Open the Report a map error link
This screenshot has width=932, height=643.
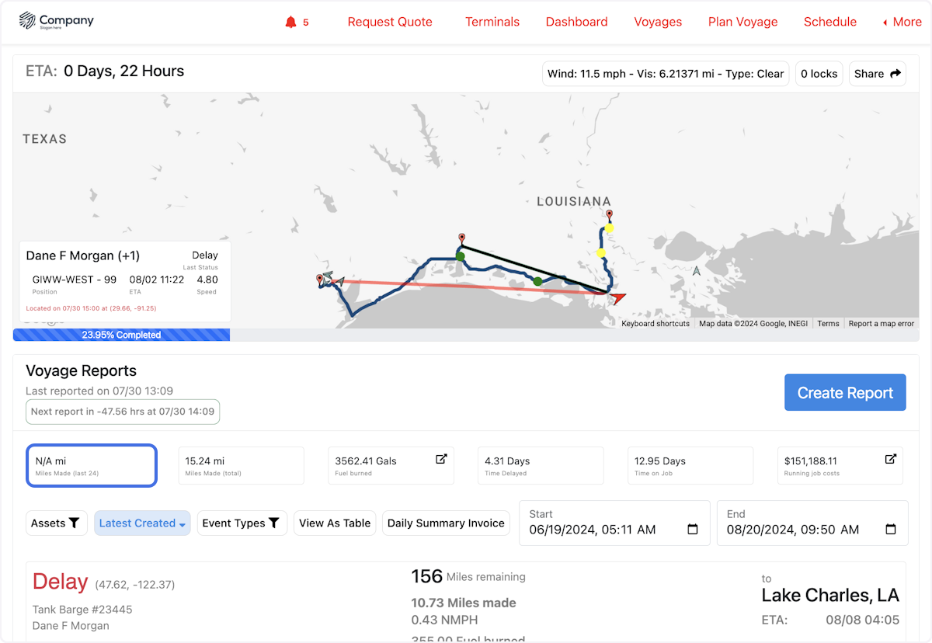881,323
